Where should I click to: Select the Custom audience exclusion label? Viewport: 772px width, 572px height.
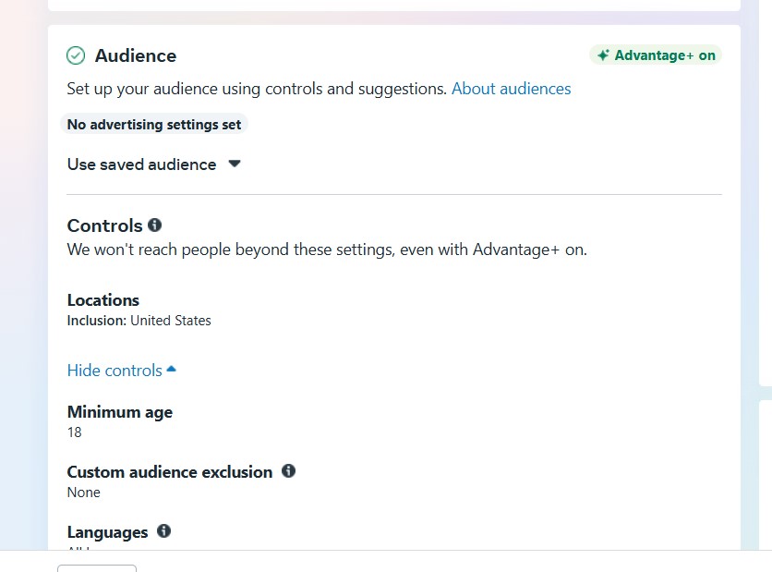(x=170, y=472)
